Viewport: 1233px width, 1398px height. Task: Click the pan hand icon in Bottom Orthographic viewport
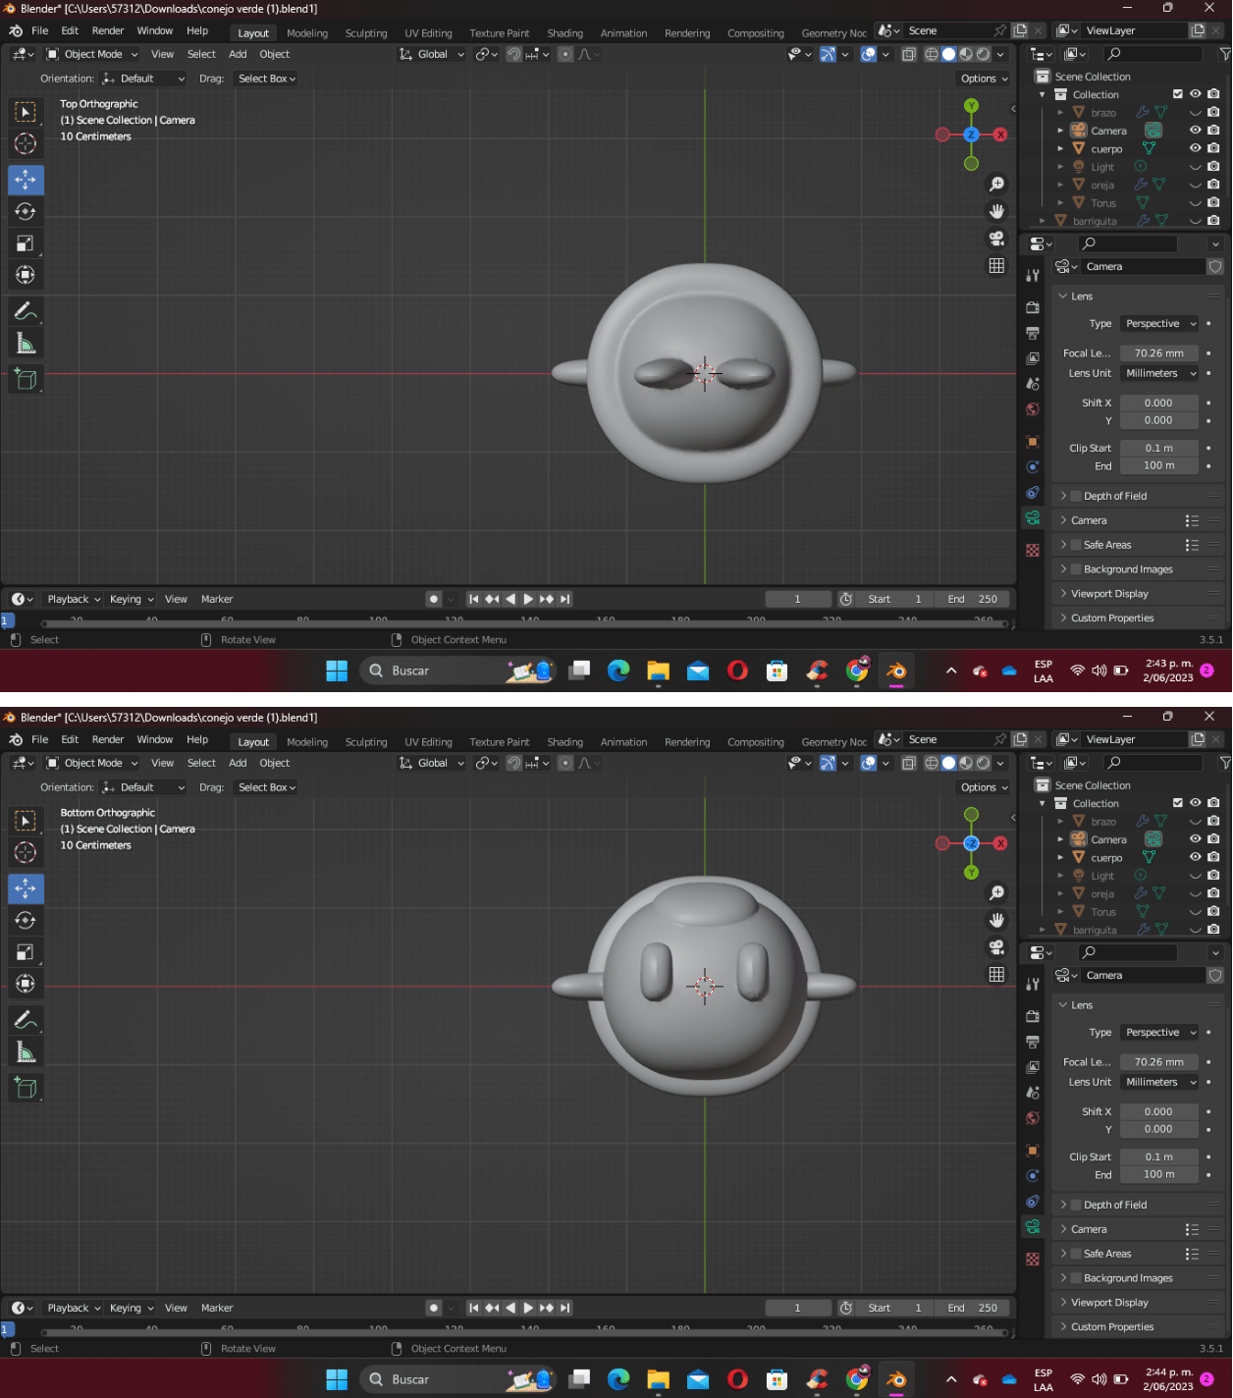pos(996,920)
